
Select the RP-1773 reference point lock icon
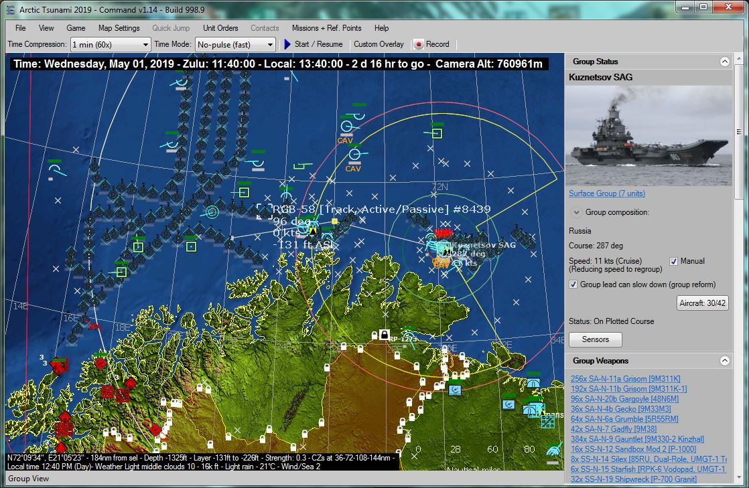click(384, 334)
